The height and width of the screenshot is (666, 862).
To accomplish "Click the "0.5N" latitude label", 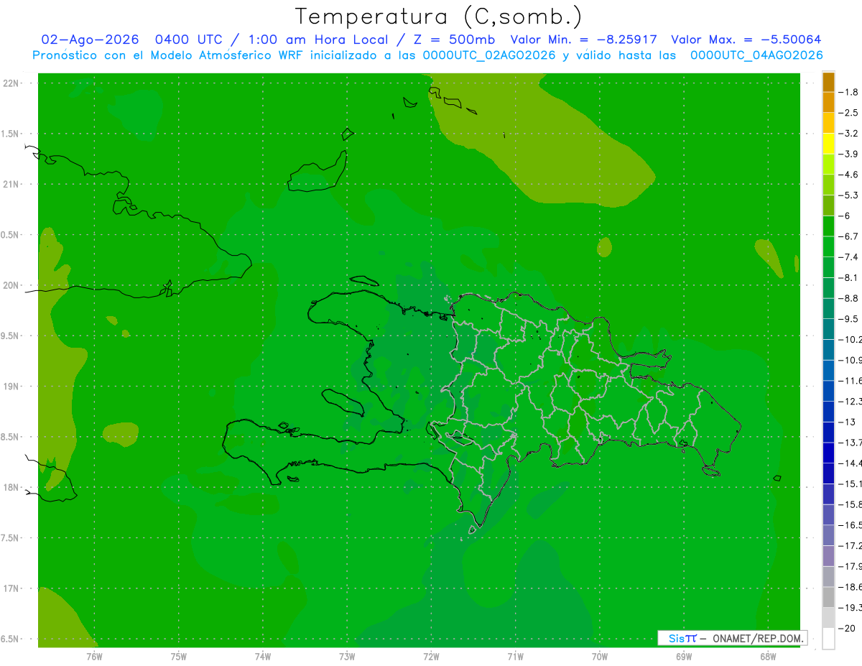I will [10, 235].
